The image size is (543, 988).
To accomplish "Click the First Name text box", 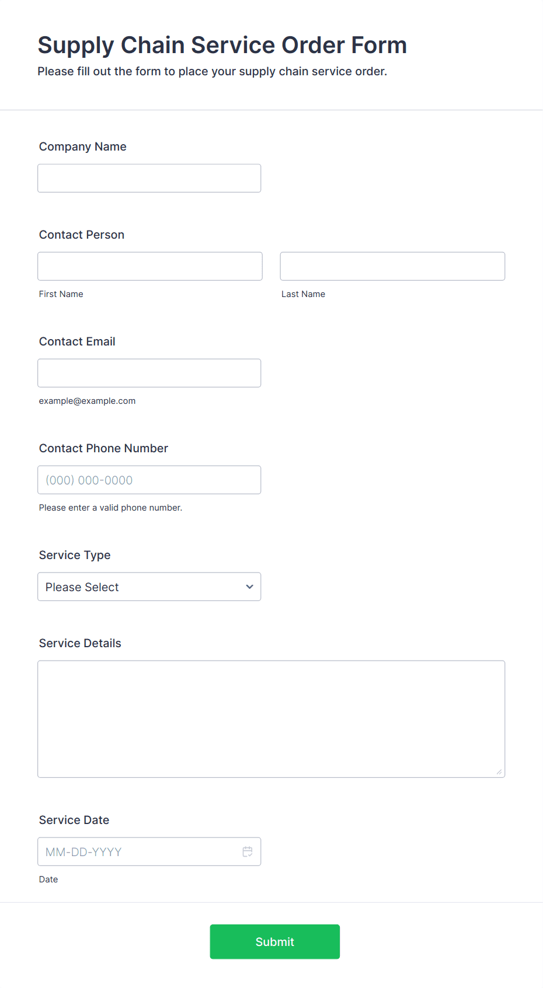I will coord(150,266).
